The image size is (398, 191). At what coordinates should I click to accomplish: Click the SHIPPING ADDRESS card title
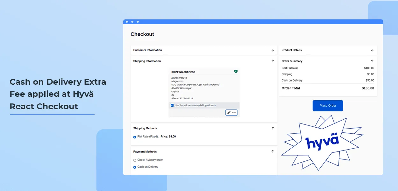coord(183,72)
